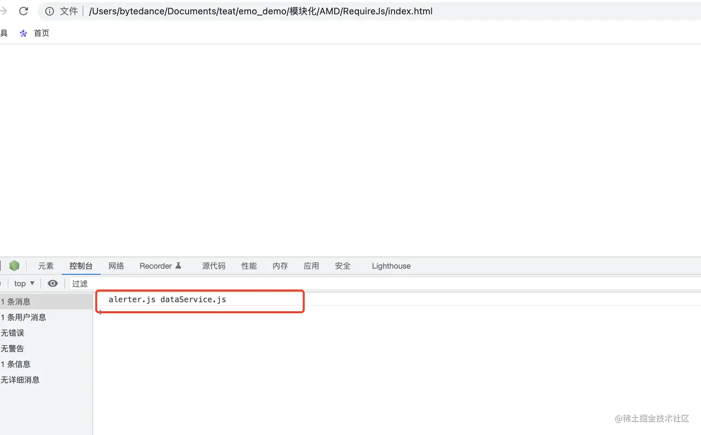This screenshot has height=435, width=701.
Task: Switch to the 应用 tab
Action: (311, 266)
